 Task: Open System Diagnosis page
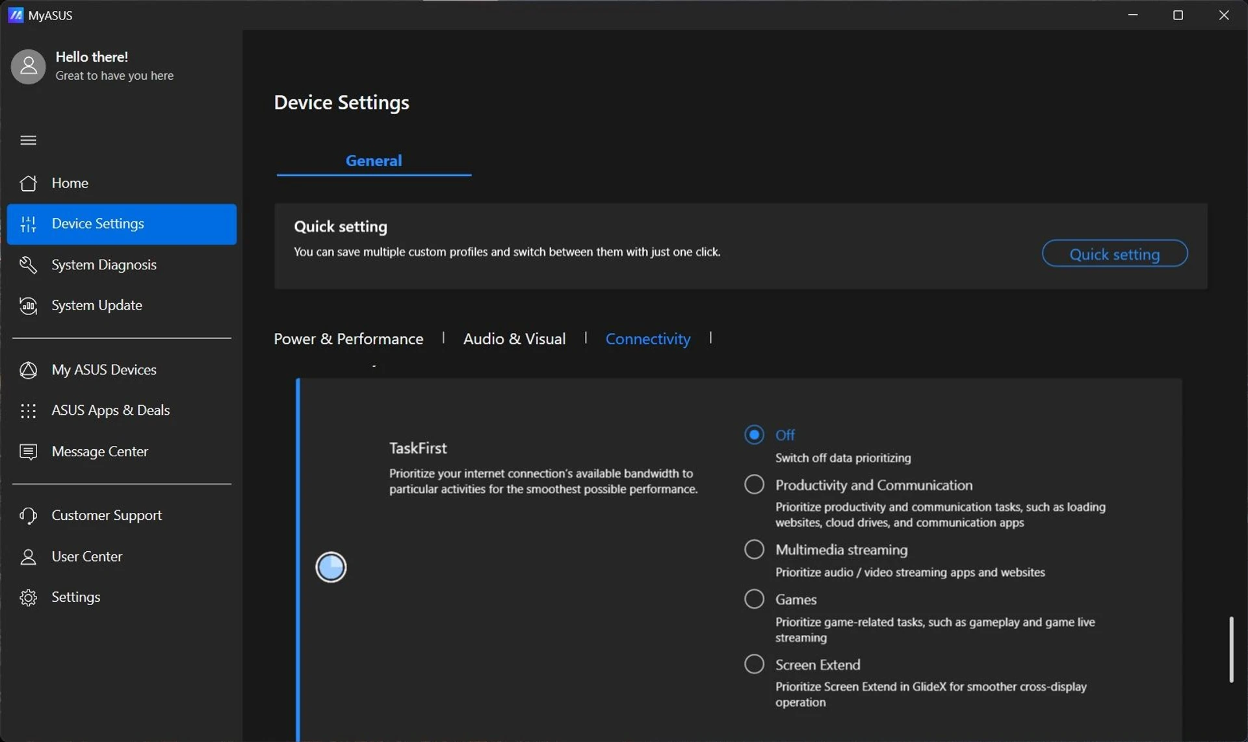tap(122, 265)
